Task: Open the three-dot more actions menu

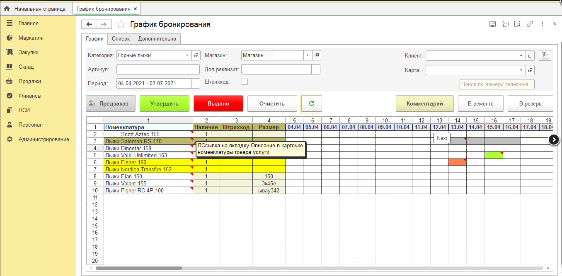Action: pyautogui.click(x=542, y=24)
